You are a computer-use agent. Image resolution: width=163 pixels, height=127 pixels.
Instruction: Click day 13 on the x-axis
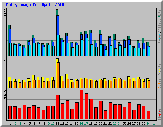pos(67,124)
